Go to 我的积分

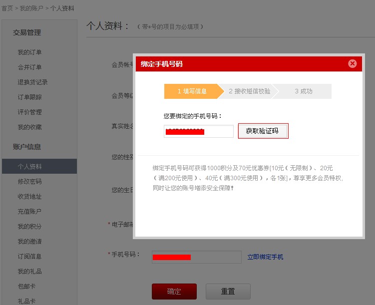click(x=29, y=227)
